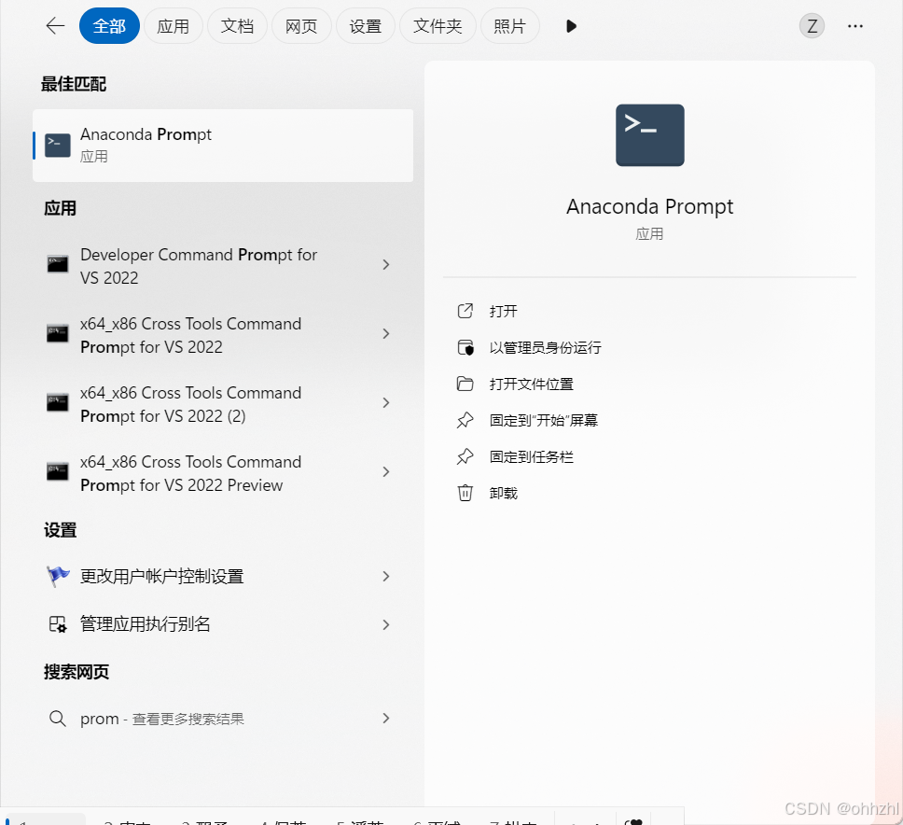The height and width of the screenshot is (825, 903).
Task: Open the Z user account avatar
Action: pos(812,26)
